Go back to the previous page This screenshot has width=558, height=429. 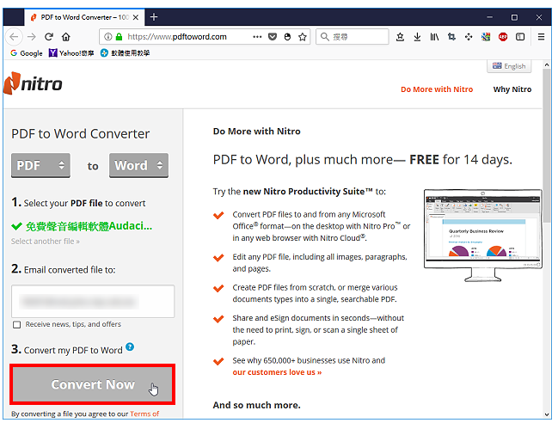click(14, 37)
